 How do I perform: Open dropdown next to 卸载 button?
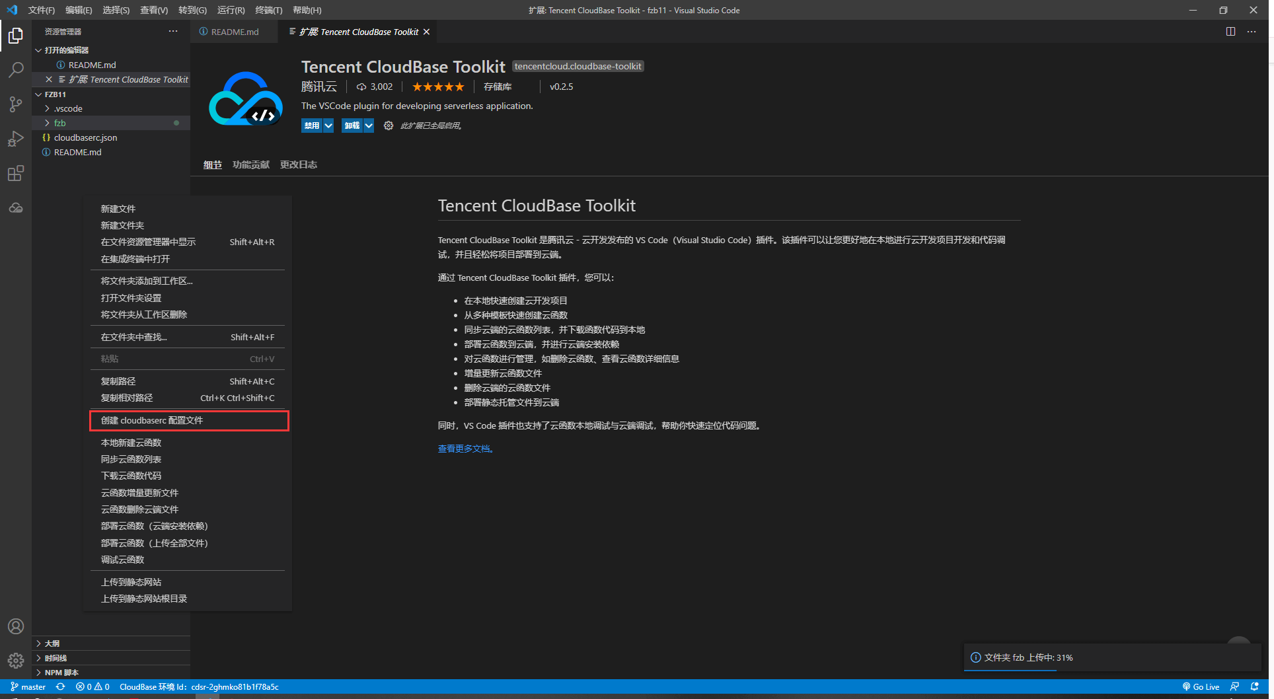(x=369, y=126)
